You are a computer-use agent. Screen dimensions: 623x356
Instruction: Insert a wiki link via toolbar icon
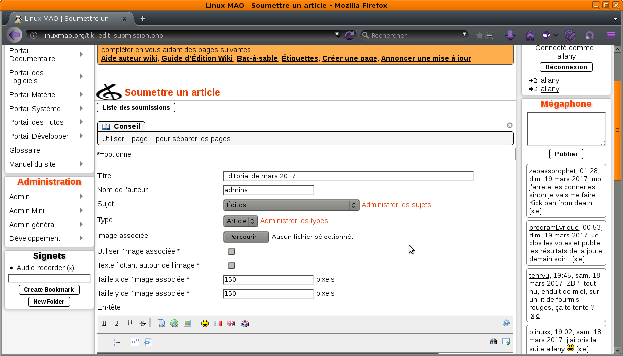point(161,324)
